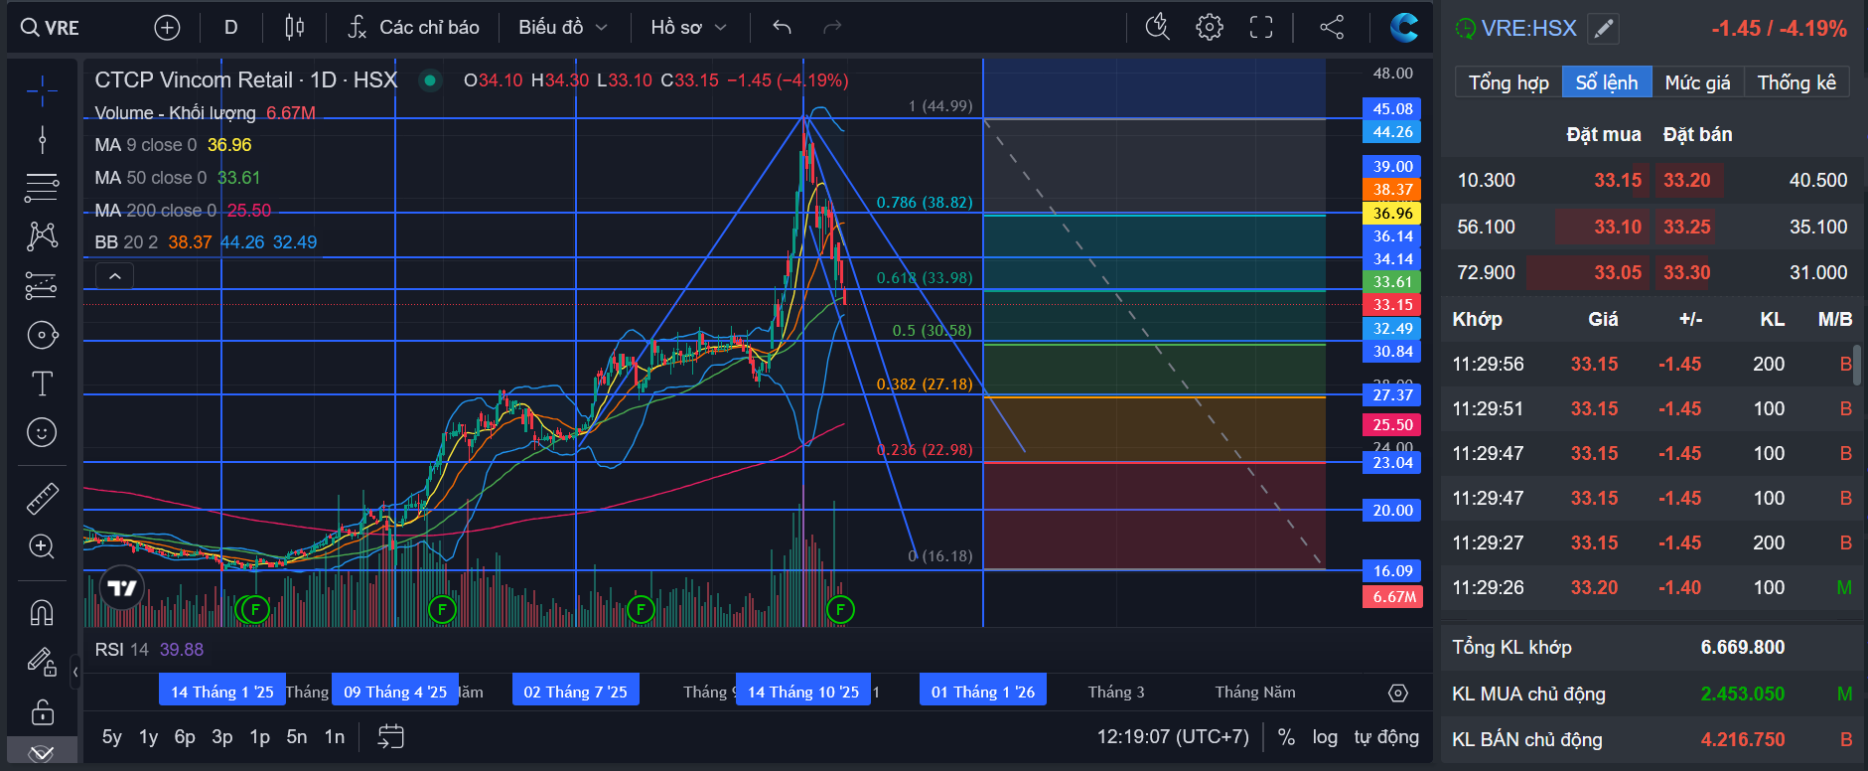Select the pattern drawing tool
The image size is (1868, 771).
pyautogui.click(x=42, y=235)
